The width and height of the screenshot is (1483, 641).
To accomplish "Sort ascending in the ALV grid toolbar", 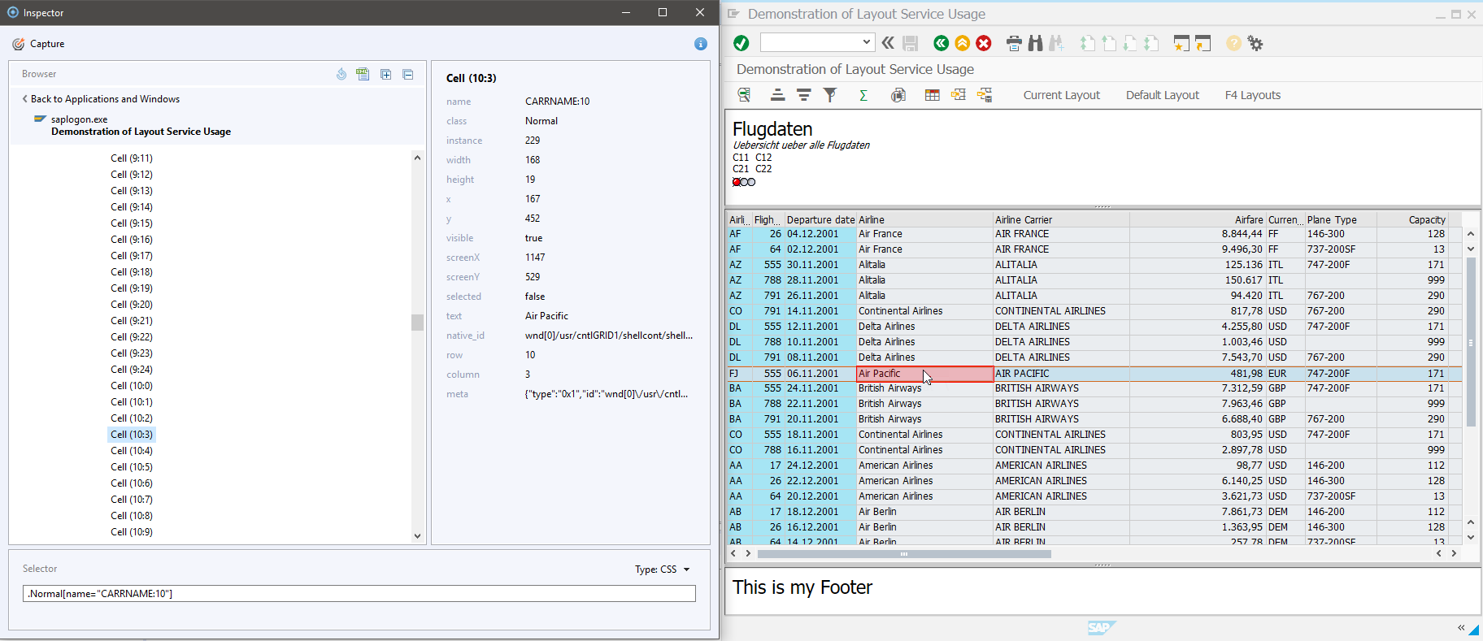I will coord(778,95).
